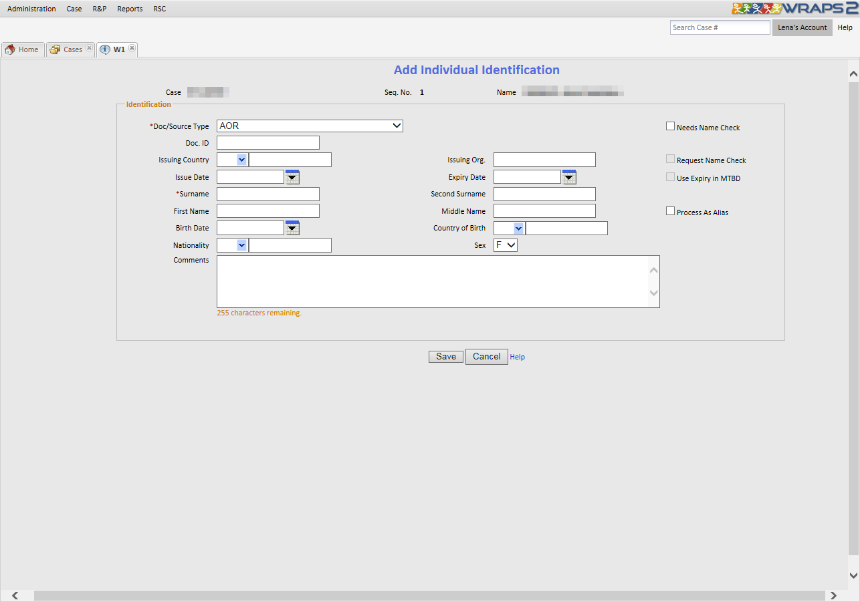Focus the First Name field

(x=268, y=211)
